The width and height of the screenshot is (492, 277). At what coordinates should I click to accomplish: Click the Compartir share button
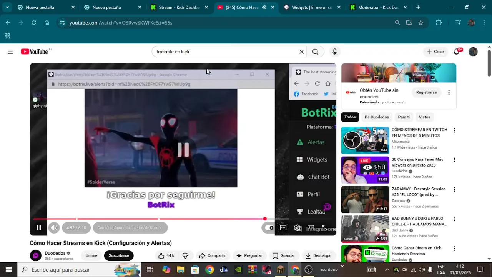coord(212,255)
